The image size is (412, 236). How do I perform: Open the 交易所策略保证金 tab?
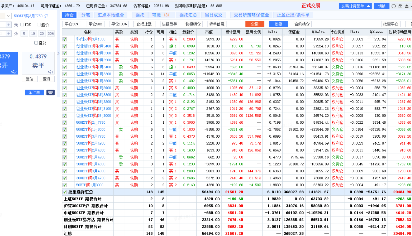click(251, 15)
